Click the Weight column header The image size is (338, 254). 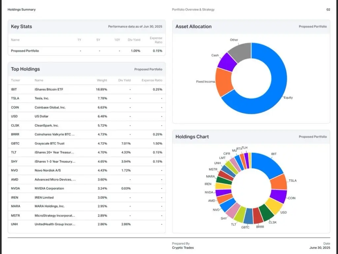[102, 80]
